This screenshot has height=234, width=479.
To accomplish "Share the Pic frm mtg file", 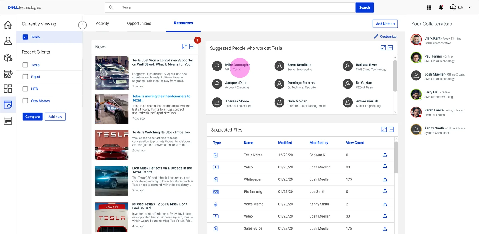I will 385,191.
